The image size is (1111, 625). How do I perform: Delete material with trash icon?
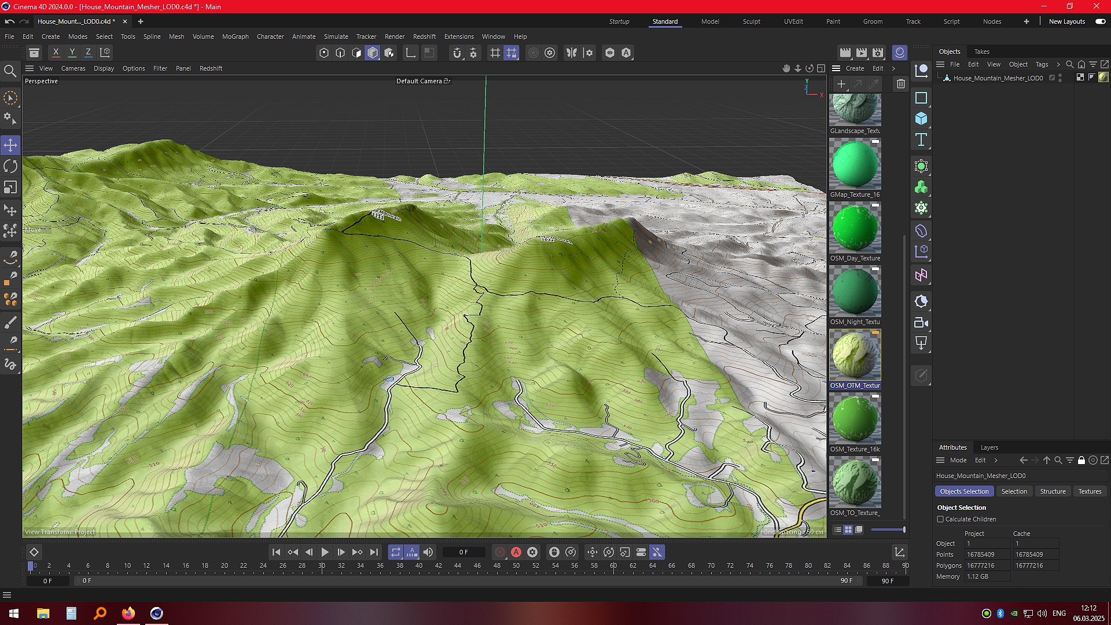point(901,84)
